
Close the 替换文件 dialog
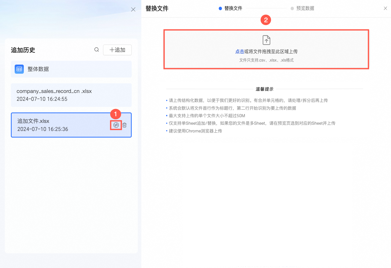click(385, 8)
